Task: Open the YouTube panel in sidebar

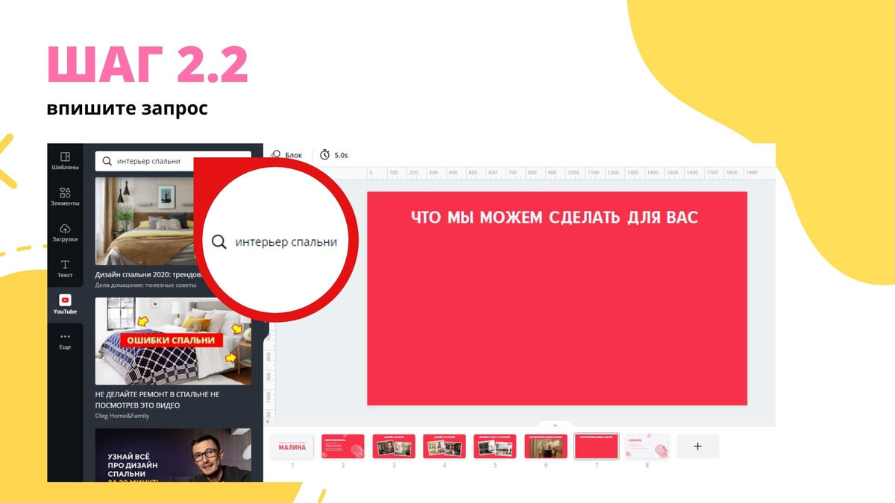Action: [65, 305]
